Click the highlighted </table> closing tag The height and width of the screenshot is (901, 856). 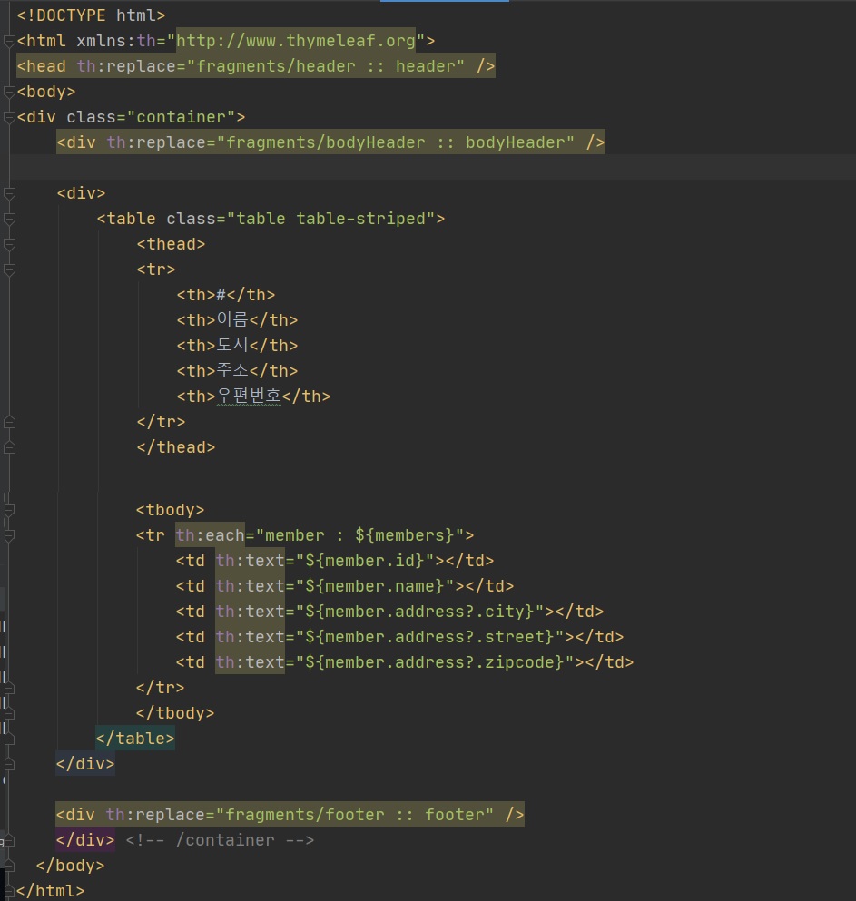click(135, 739)
